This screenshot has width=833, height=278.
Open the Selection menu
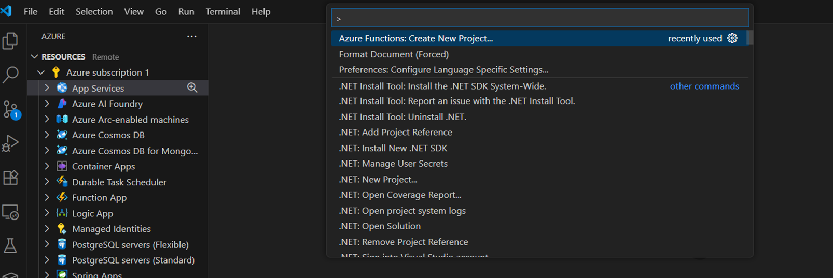[x=94, y=11]
